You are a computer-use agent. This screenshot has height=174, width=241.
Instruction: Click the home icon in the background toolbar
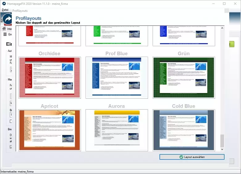(4, 29)
